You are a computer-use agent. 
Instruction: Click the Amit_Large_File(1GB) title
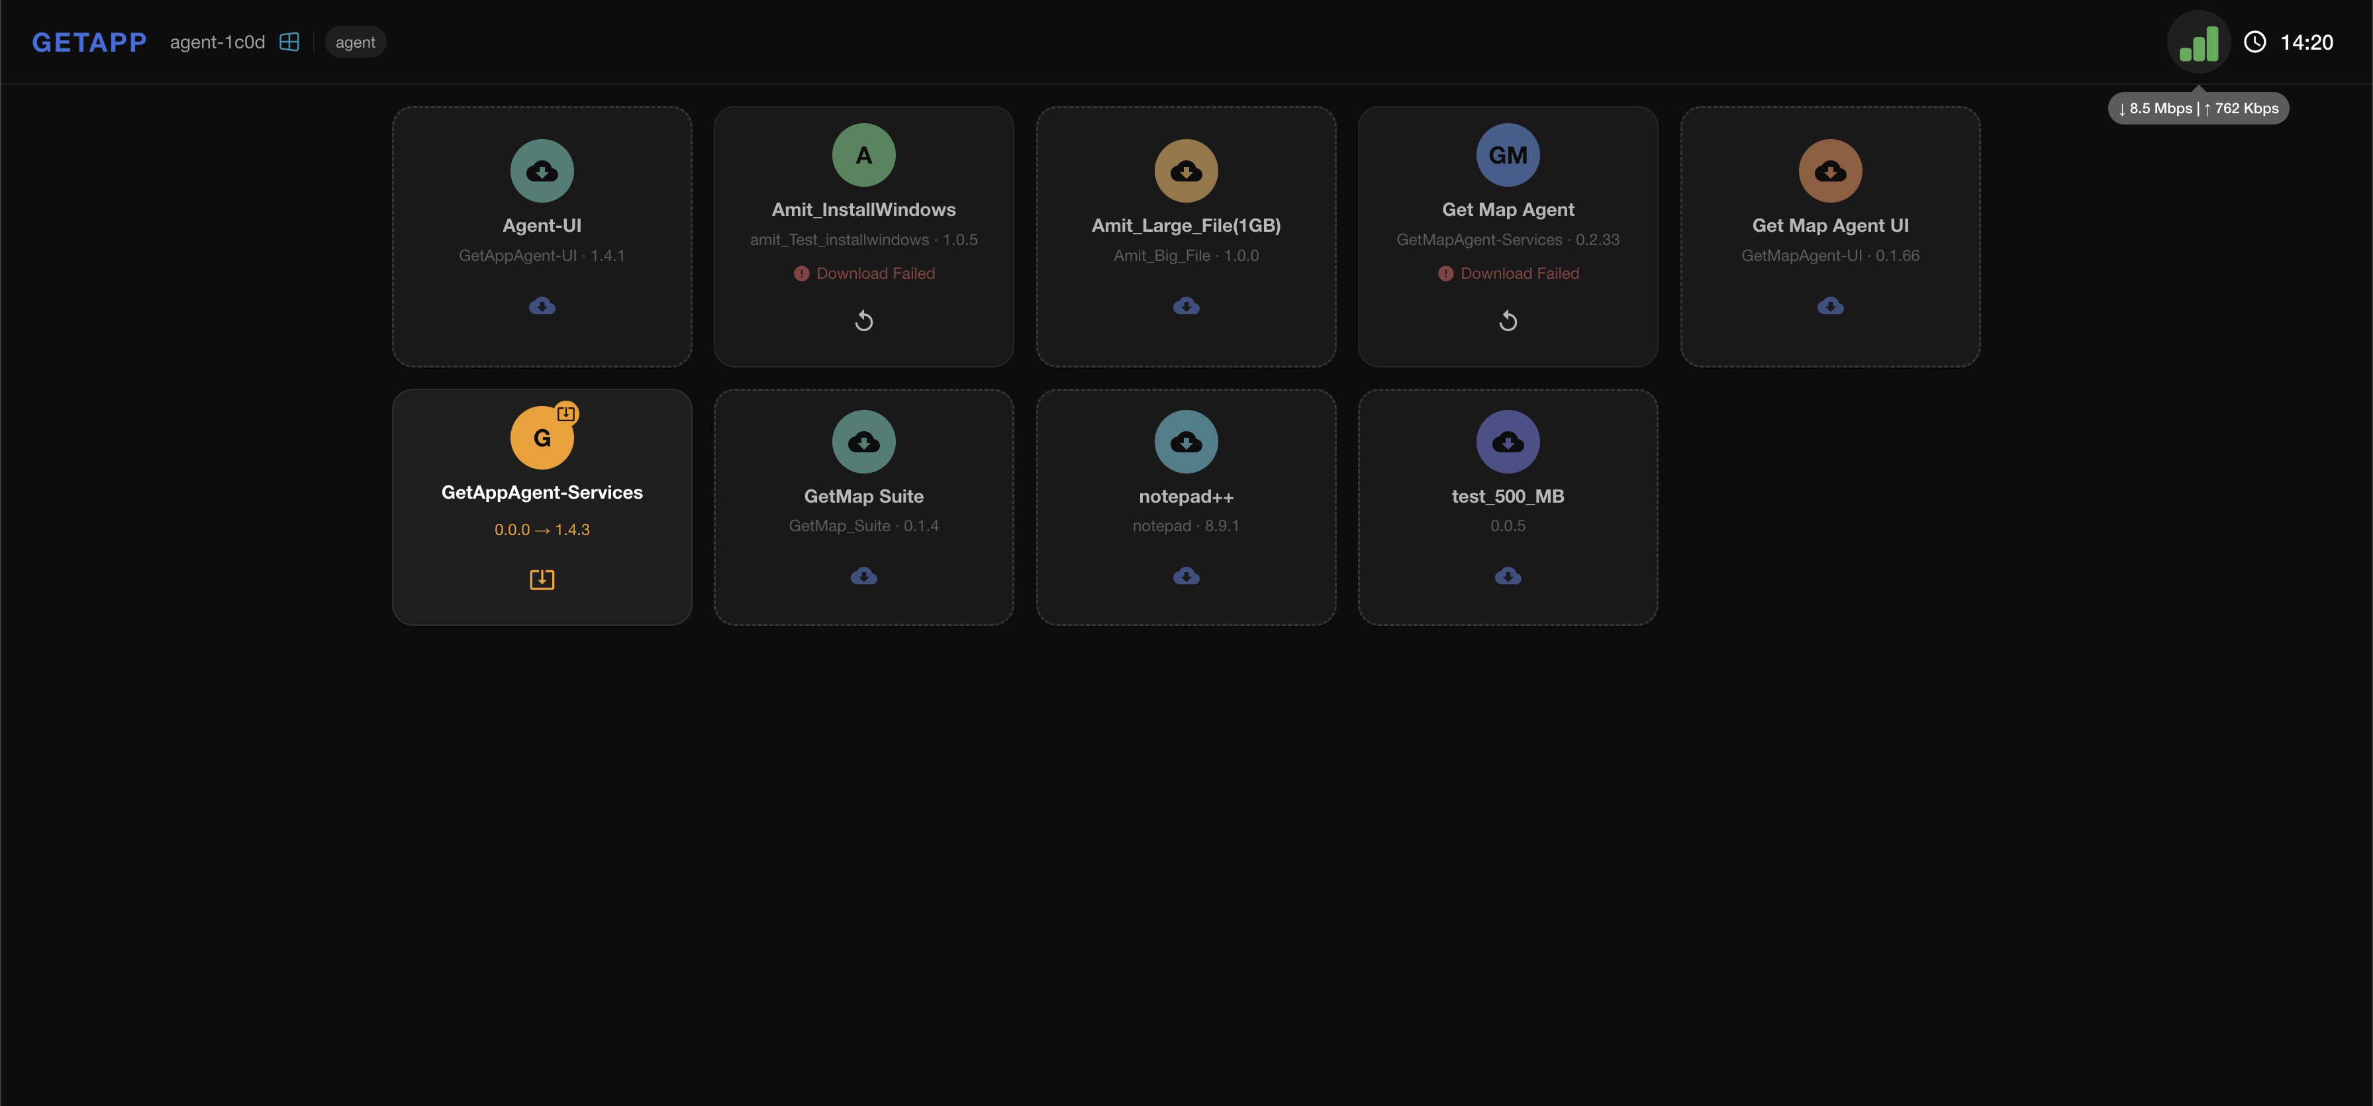coord(1186,226)
